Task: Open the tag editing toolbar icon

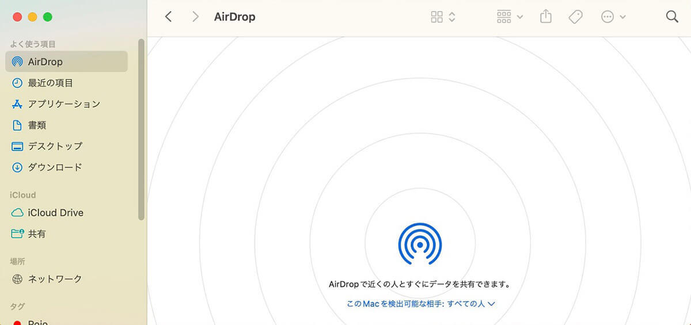Action: click(x=575, y=17)
